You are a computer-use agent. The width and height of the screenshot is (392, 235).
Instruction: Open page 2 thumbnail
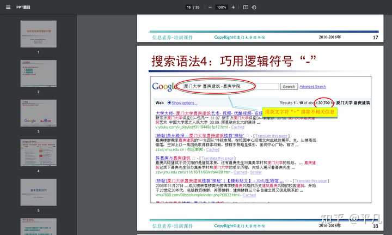(x=39, y=74)
